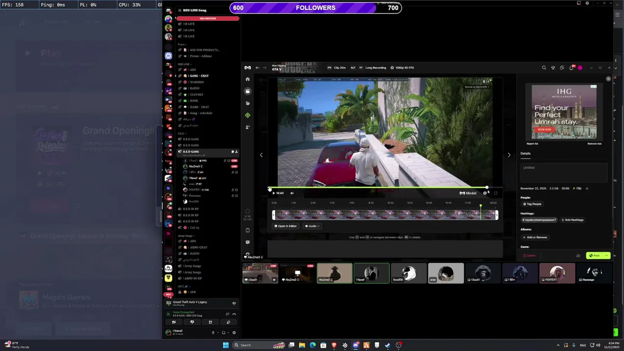
Task: Click the Untitled clip title field
Action: click(x=564, y=172)
